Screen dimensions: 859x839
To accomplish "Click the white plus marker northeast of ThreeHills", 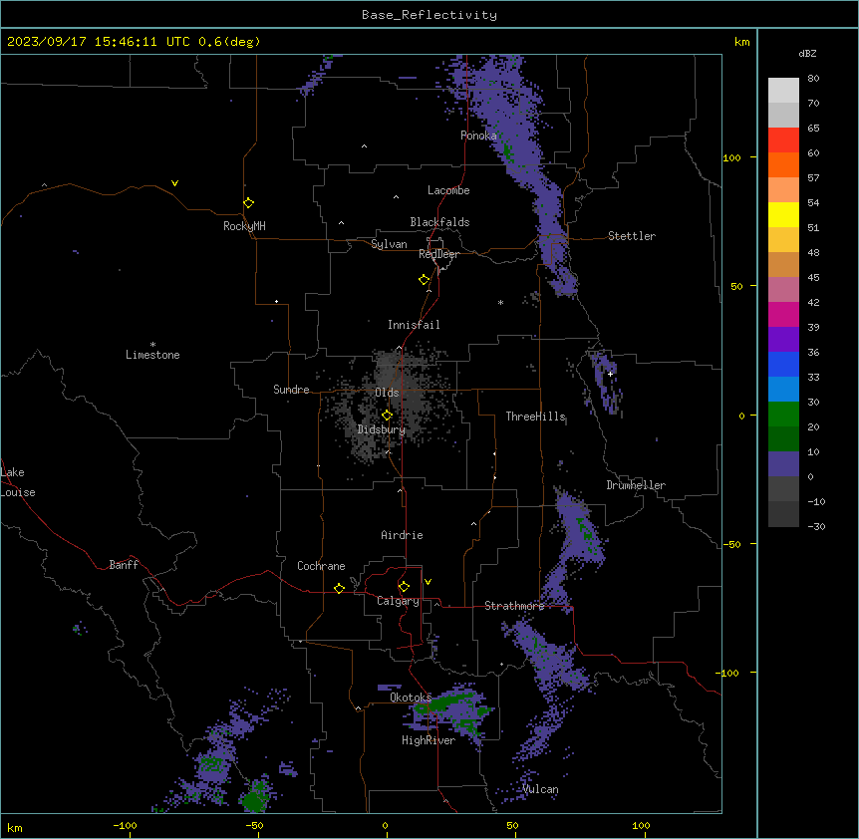I will tap(610, 374).
